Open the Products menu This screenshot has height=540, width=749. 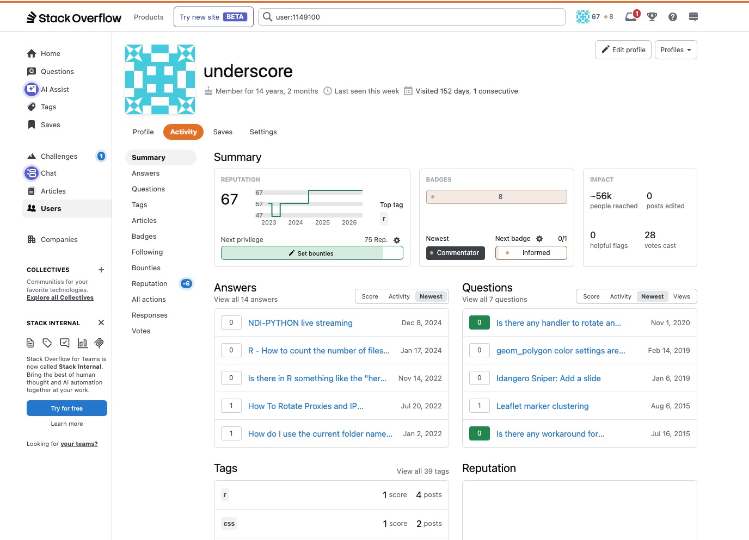[149, 17]
